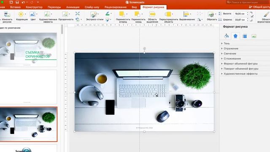270x152 pixels.
Task: Click the Выравнивание icon
Action: coord(186,14)
